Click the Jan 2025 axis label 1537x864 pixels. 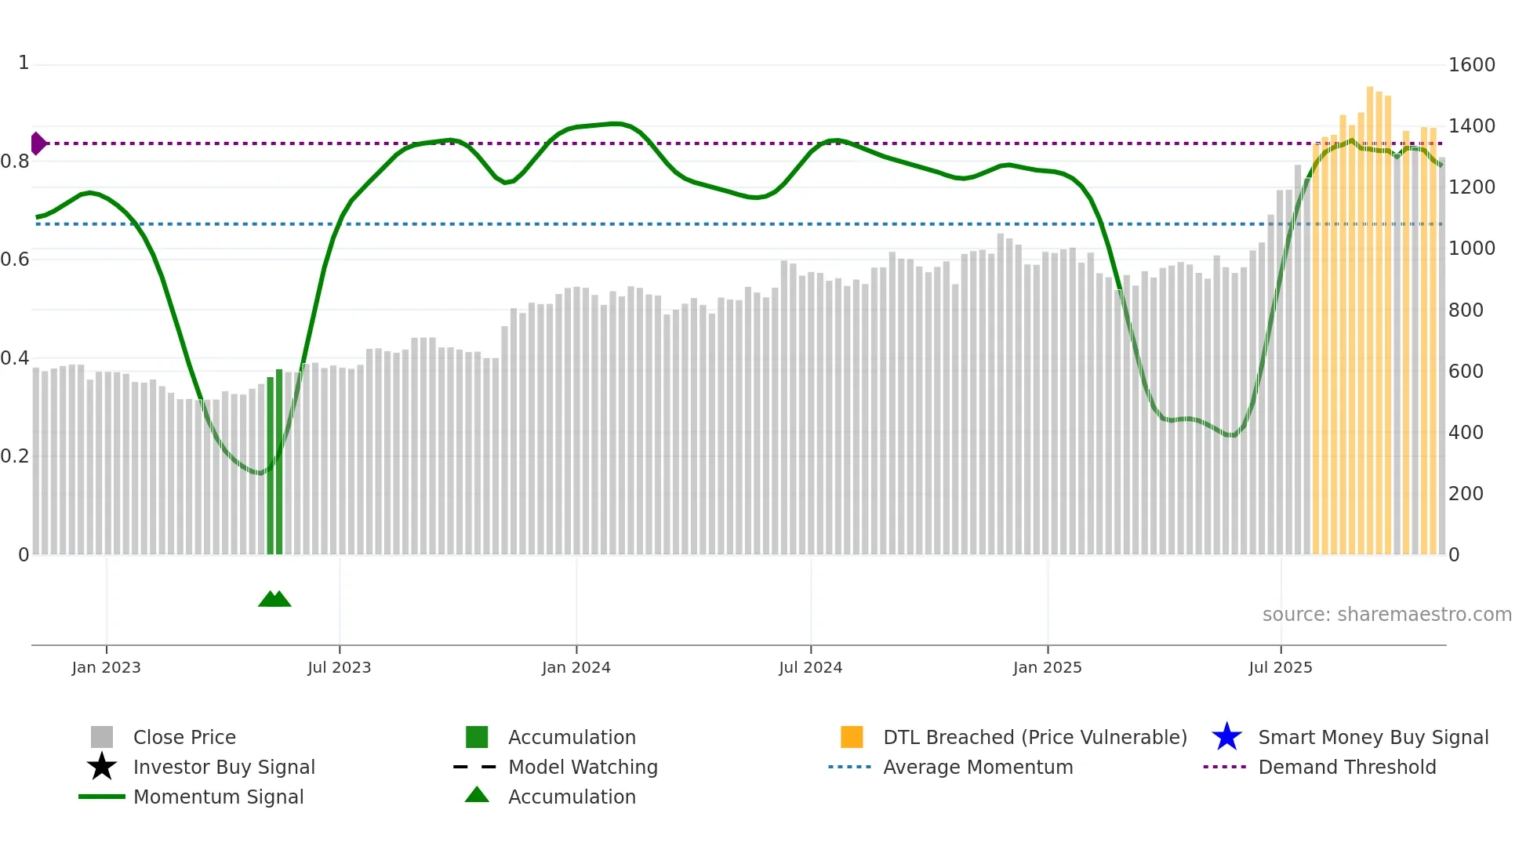1047,667
